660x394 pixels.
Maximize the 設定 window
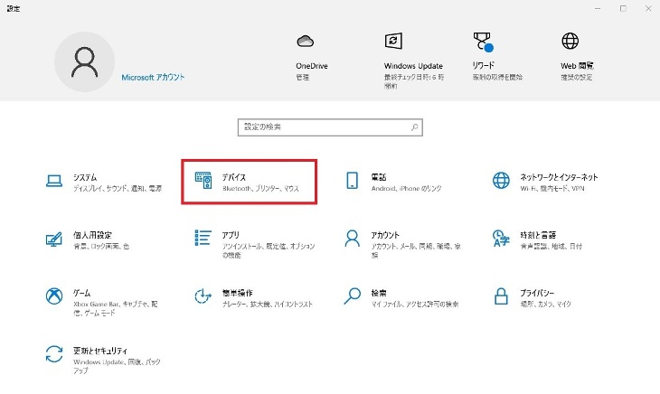pos(623,8)
